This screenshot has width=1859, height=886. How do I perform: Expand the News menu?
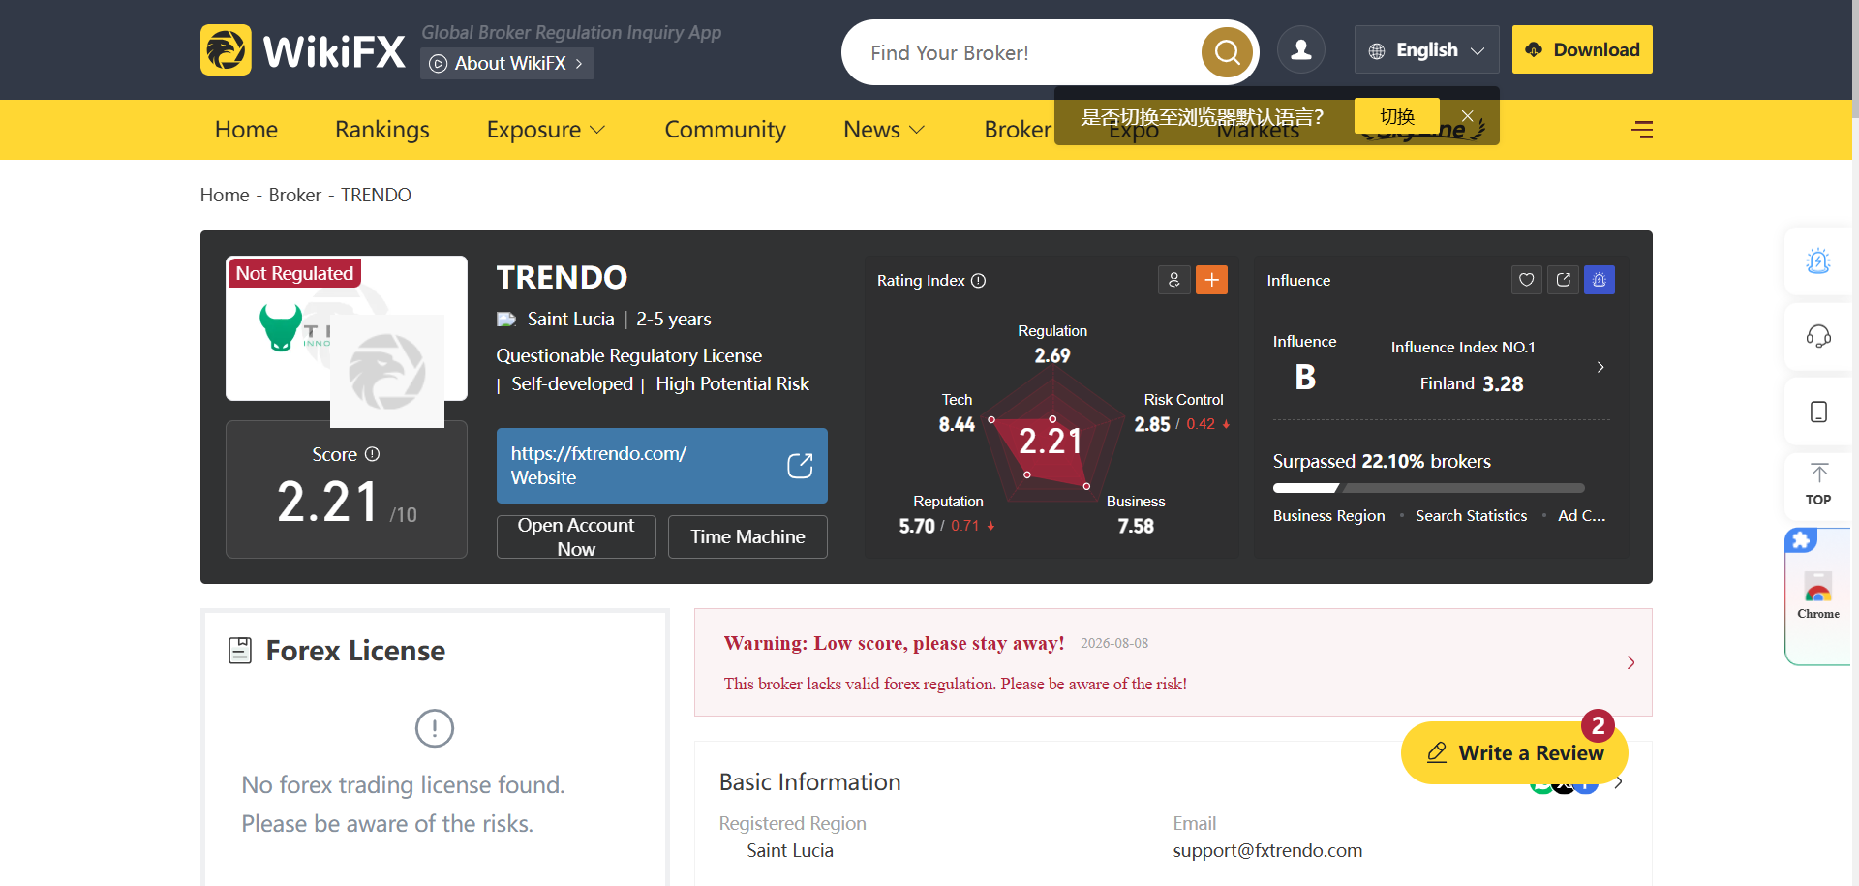884,130
